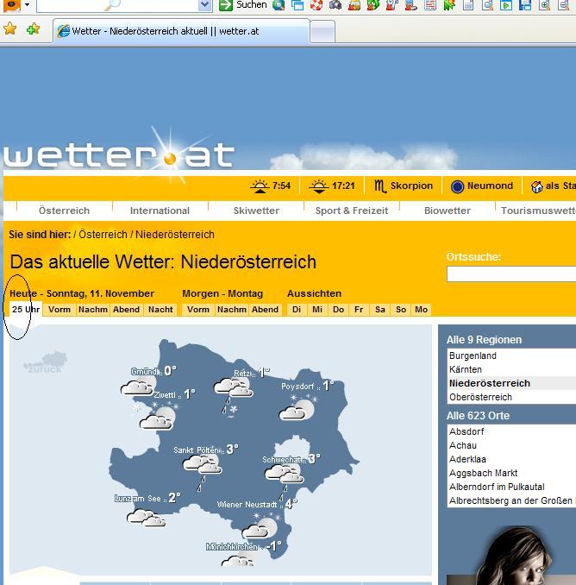Click the Österreich breadcrumb link
576x585 pixels.
pos(103,235)
